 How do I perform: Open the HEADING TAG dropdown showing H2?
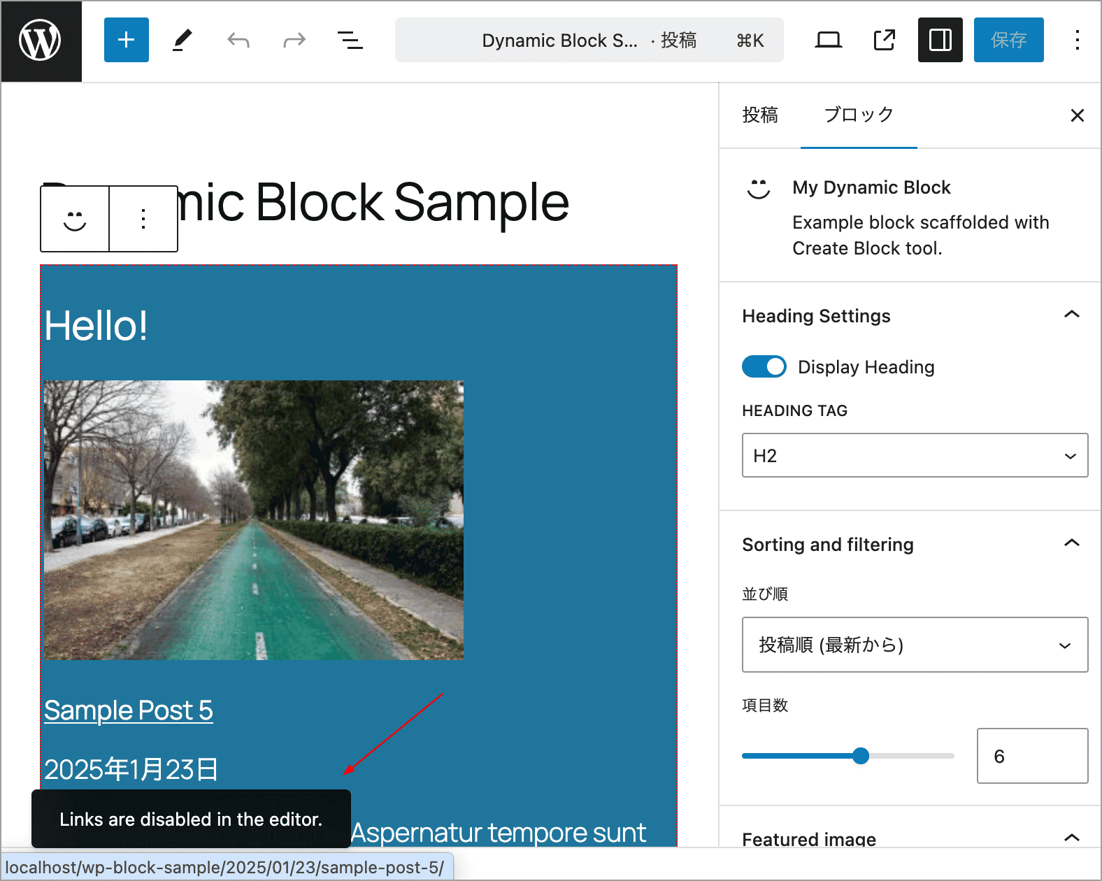[915, 456]
